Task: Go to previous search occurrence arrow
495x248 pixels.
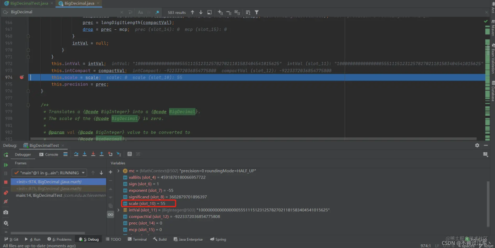Action: click(192, 12)
